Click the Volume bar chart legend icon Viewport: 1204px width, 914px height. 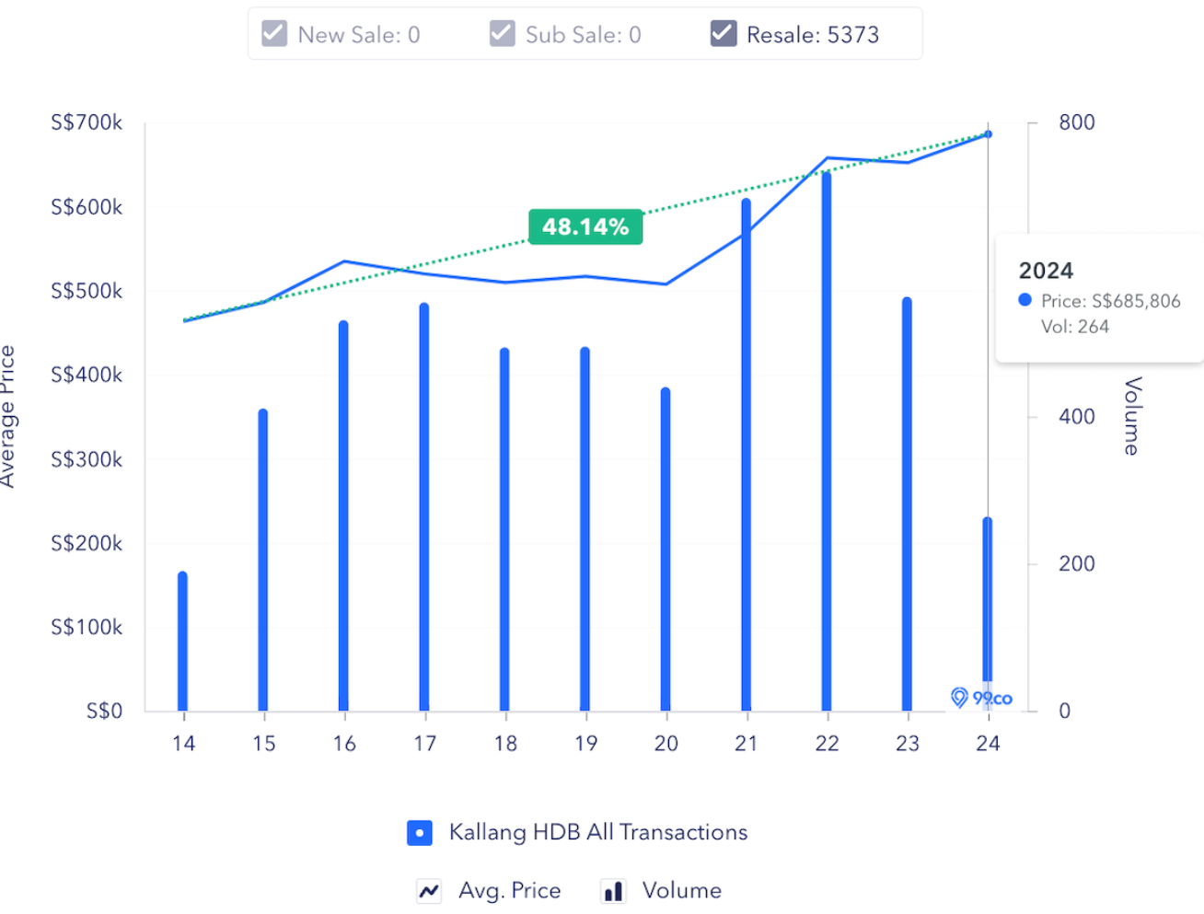click(613, 890)
